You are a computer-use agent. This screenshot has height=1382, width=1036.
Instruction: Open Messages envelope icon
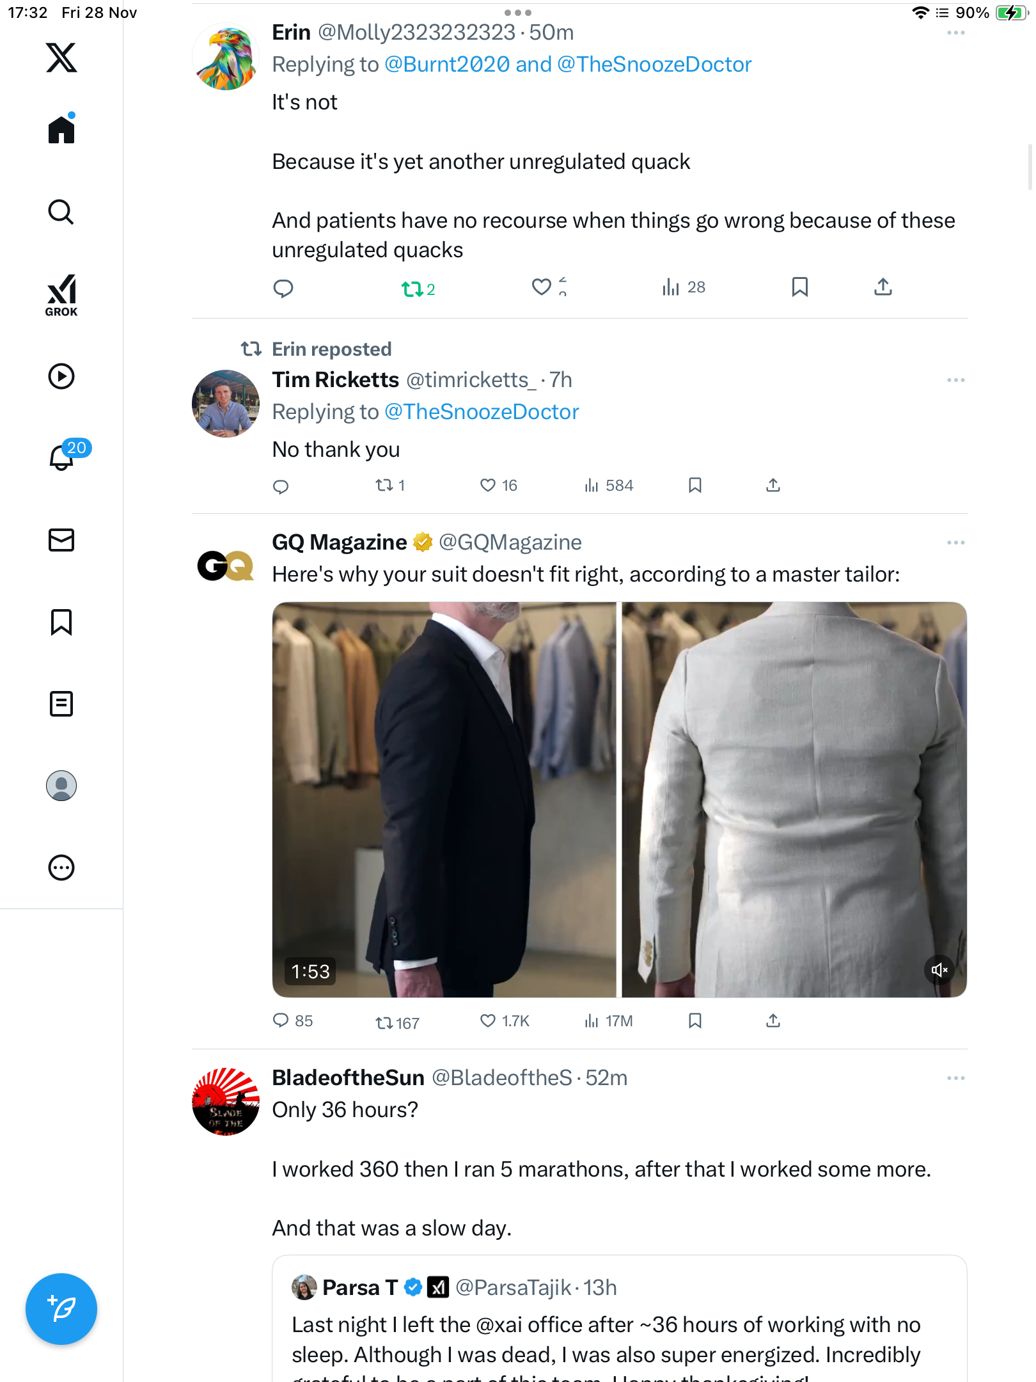click(x=61, y=540)
